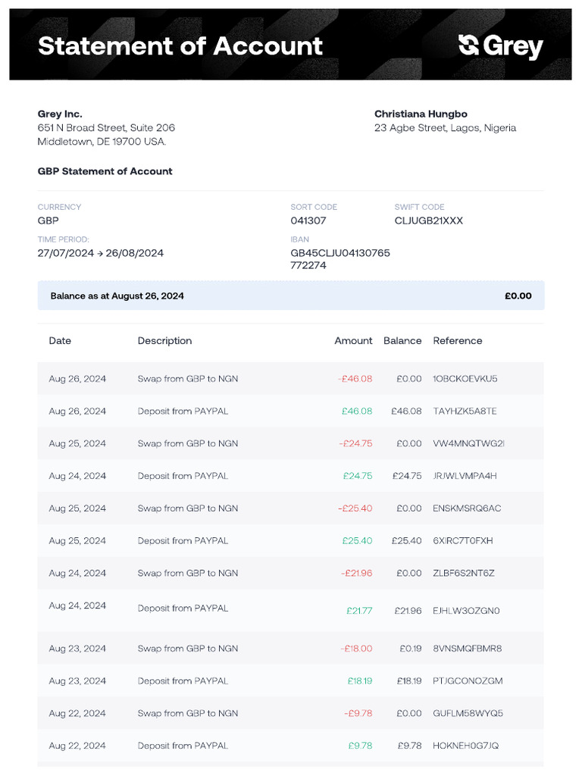The width and height of the screenshot is (582, 776).
Task: Select the SWIFT code CLJUGB21XXX
Action: click(428, 221)
